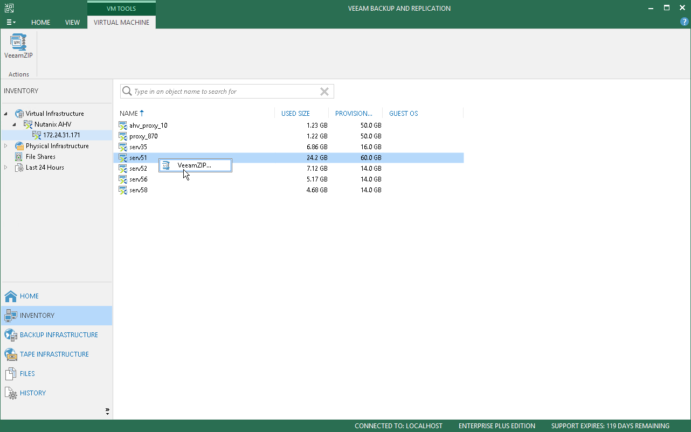Clear the search box with the X
Viewport: 691px width, 432px height.
[x=324, y=92]
